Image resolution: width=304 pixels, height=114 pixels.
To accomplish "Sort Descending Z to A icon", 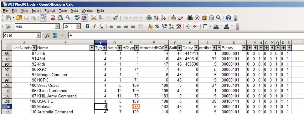I will (x=163, y=18).
